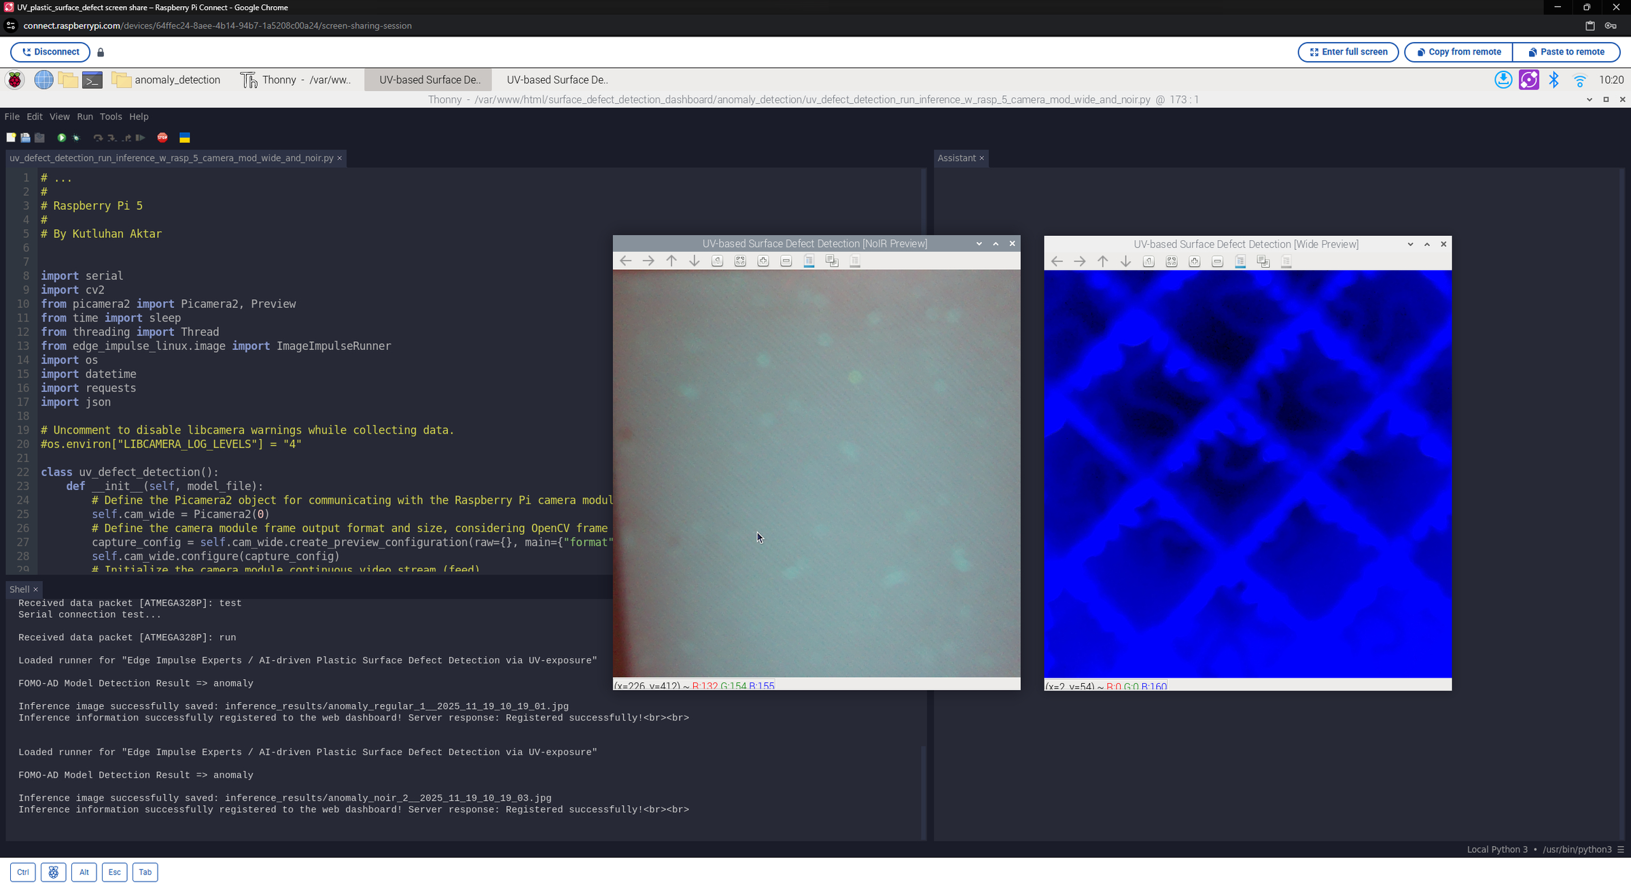1631x887 pixels.
Task: Open the Raspberry Pi Connect tray icon
Action: tap(1529, 80)
